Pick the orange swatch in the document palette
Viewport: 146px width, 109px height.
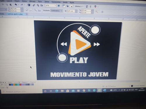pyautogui.click(x=14, y=85)
